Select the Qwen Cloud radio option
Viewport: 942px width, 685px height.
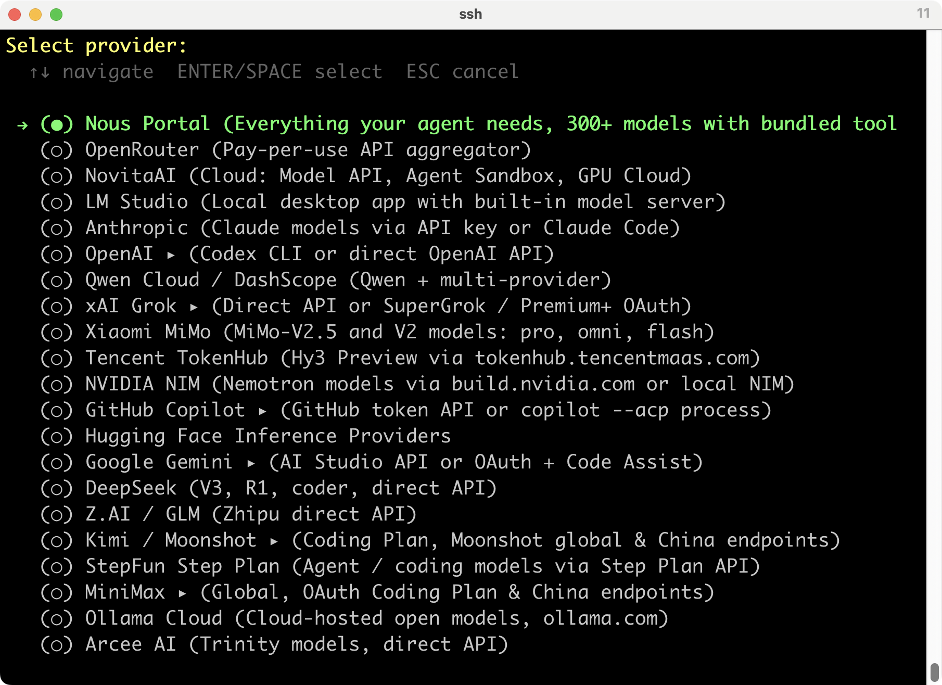coord(57,280)
